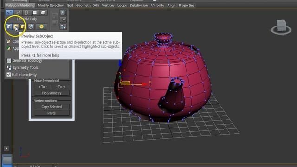Click the Flip Symmetry button
This screenshot has height=167, width=297.
click(x=52, y=93)
